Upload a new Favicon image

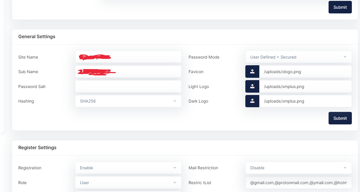coord(252,71)
